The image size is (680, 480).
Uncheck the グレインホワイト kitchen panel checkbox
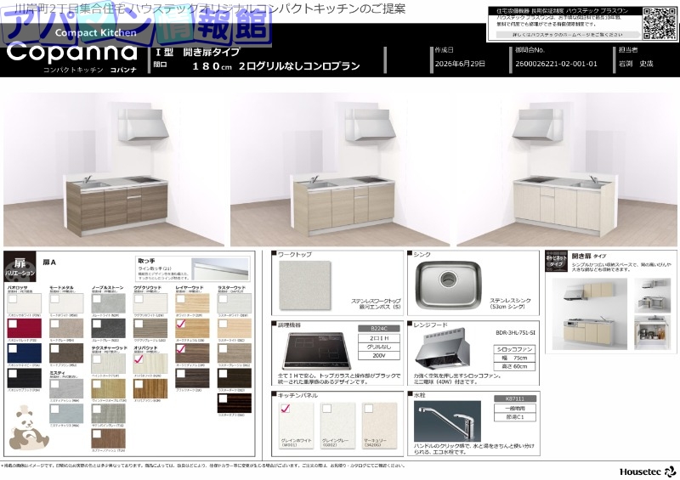point(286,408)
